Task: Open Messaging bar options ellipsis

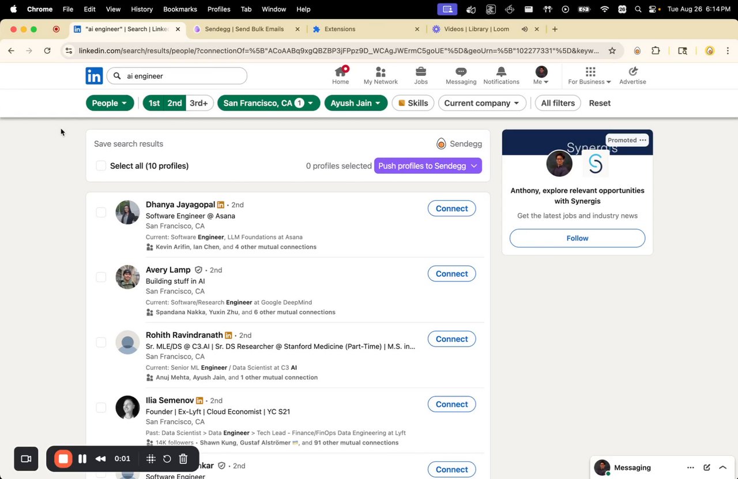Action: 690,467
